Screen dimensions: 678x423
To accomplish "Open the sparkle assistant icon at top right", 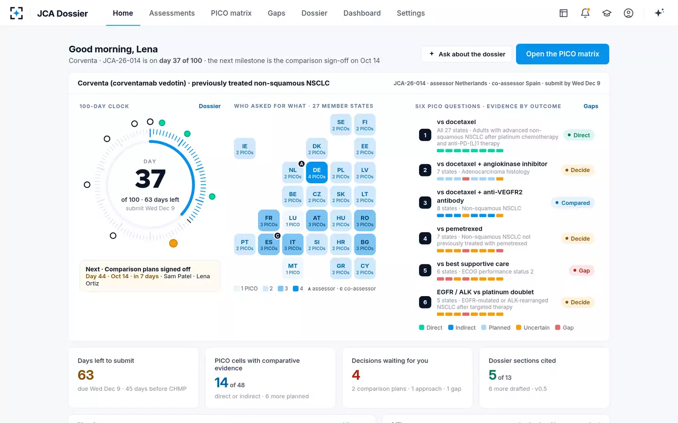I will coord(659,13).
